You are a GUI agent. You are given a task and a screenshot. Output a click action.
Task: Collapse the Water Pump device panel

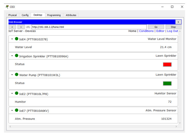tap(12, 75)
